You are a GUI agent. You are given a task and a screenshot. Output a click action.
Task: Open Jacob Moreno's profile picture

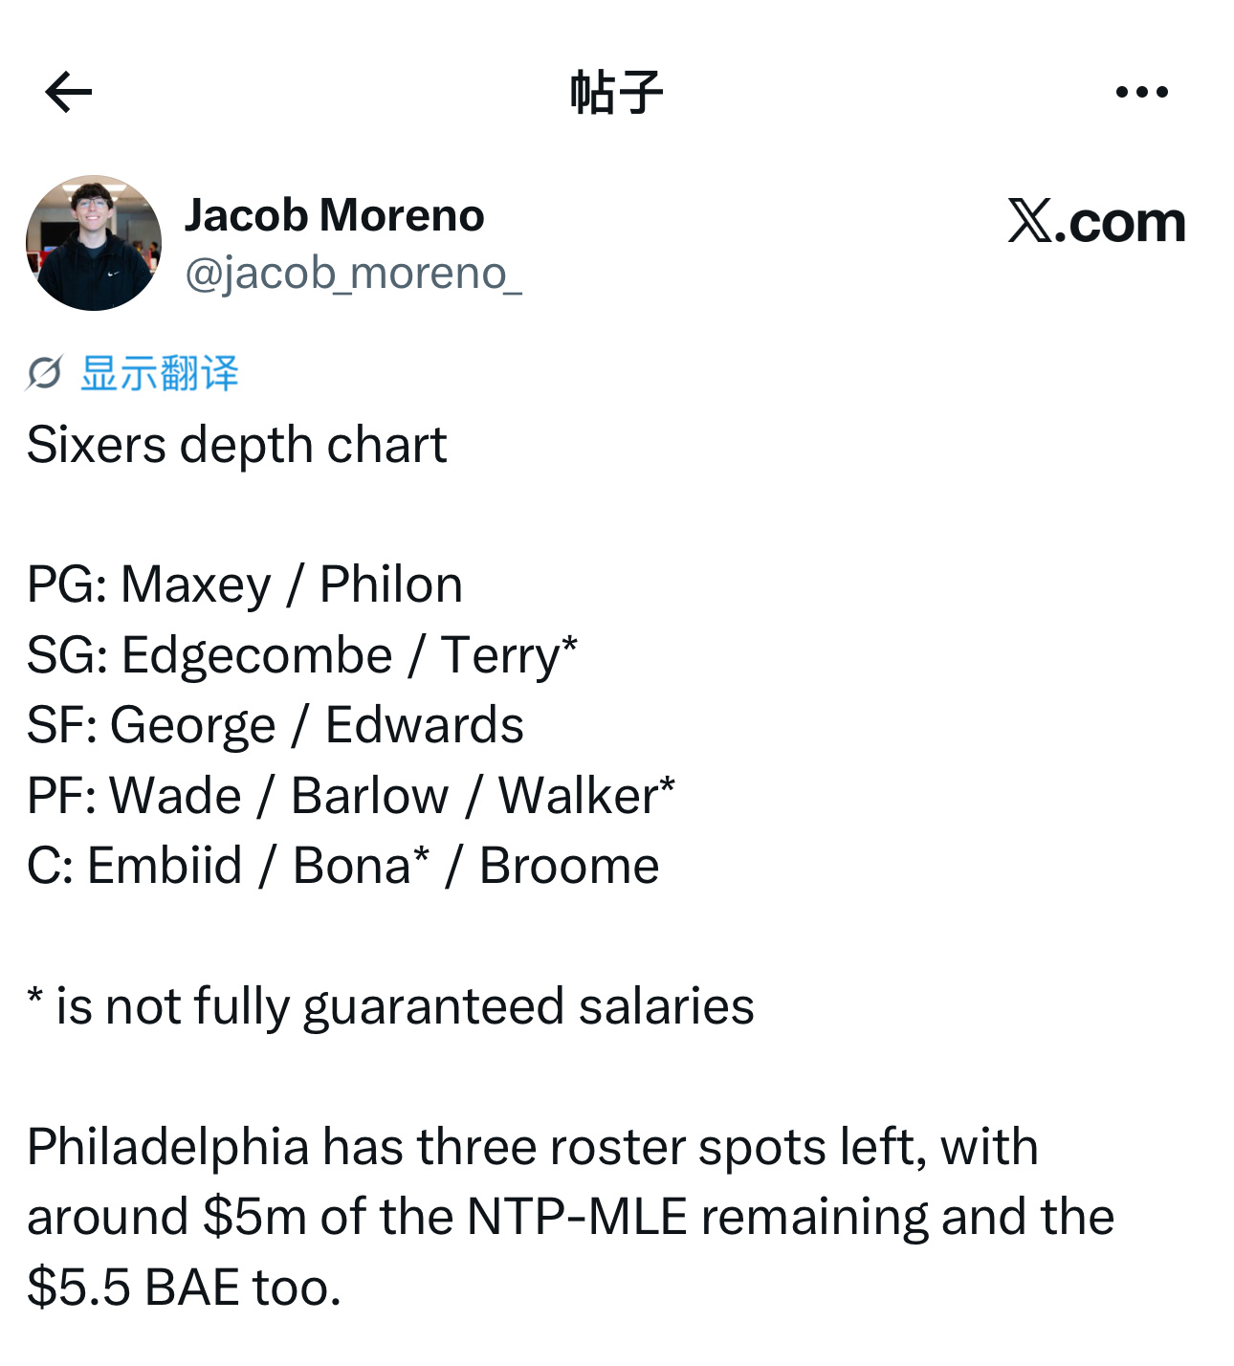94,243
